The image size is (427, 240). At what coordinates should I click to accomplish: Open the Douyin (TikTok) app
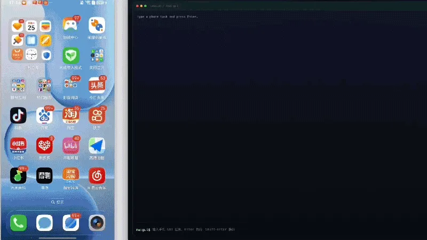pyautogui.click(x=18, y=116)
